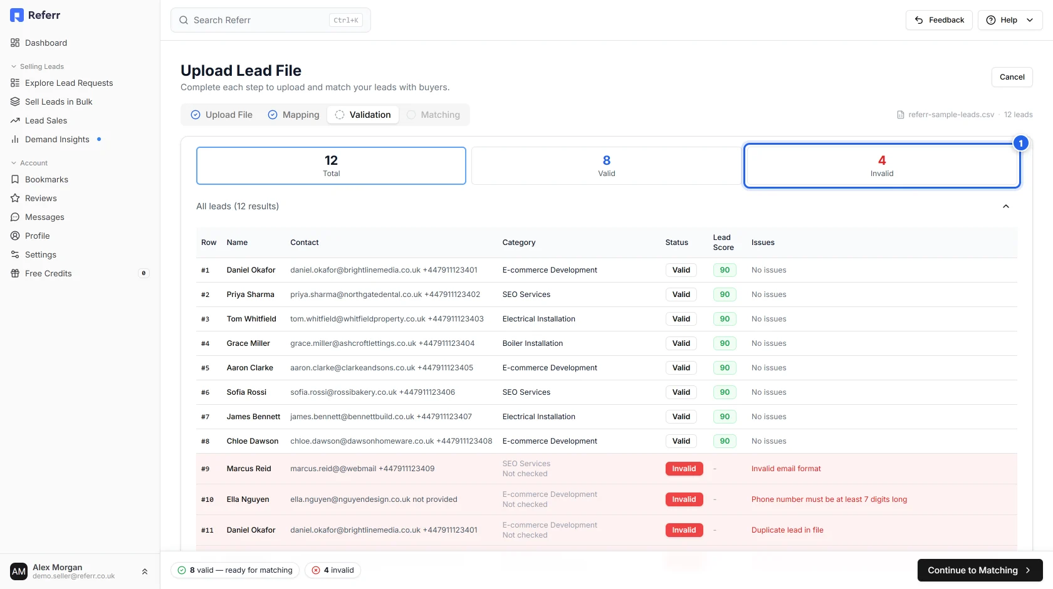Select the Daniel Okafor row #1 name

pyautogui.click(x=251, y=270)
